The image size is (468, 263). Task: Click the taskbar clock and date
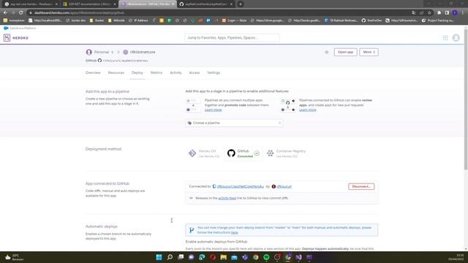pos(456,257)
